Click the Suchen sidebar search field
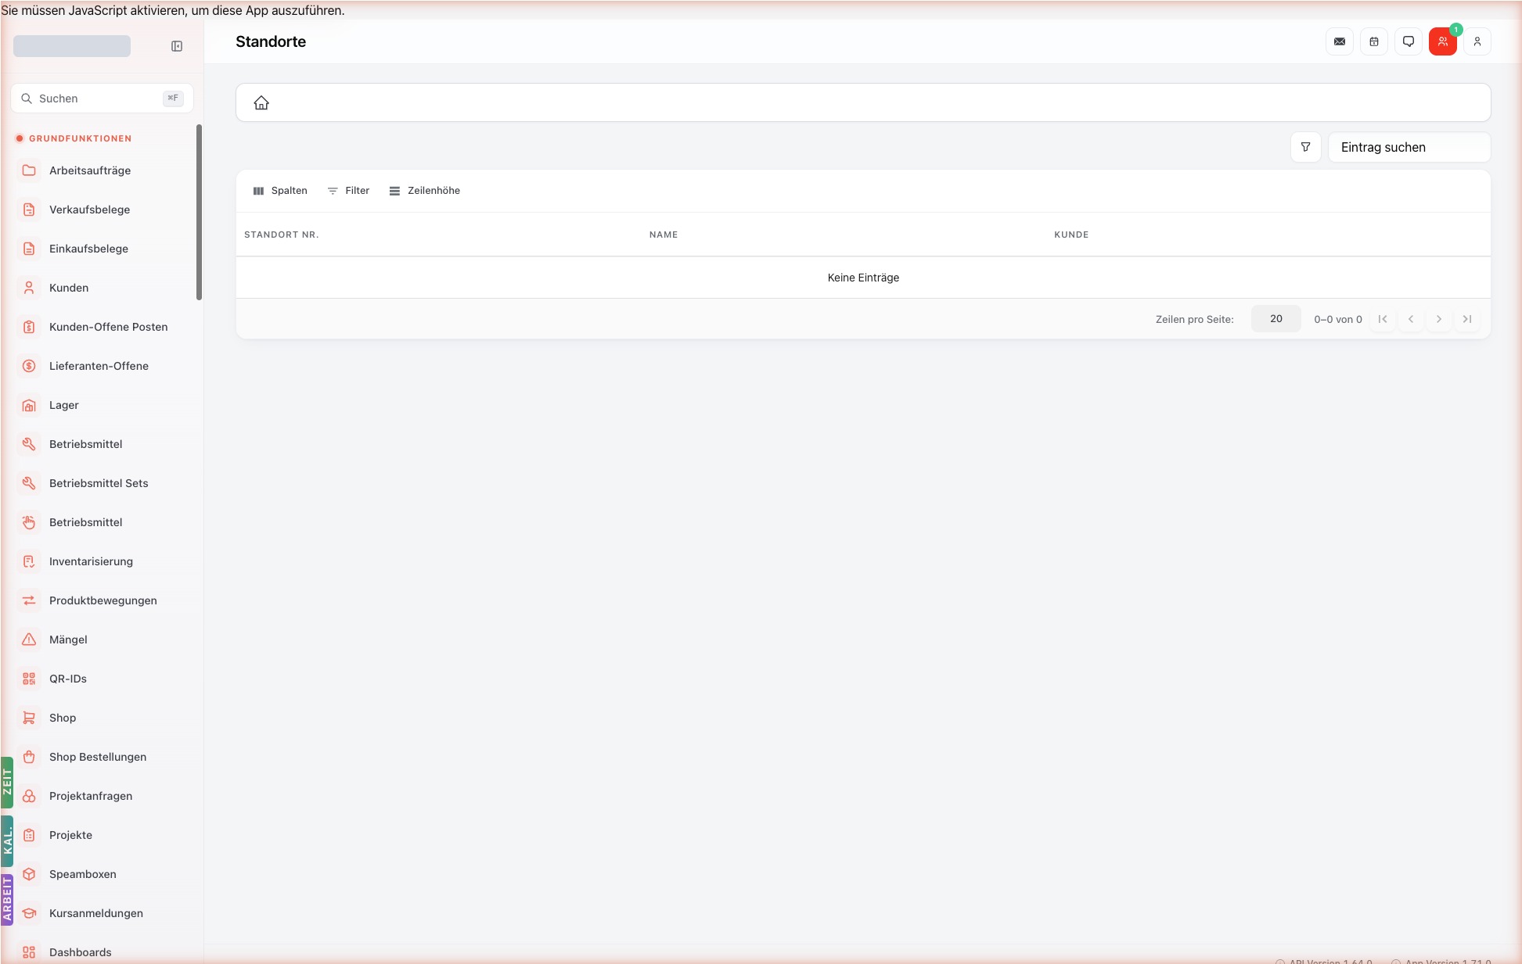Viewport: 1522px width, 964px height. (x=102, y=99)
